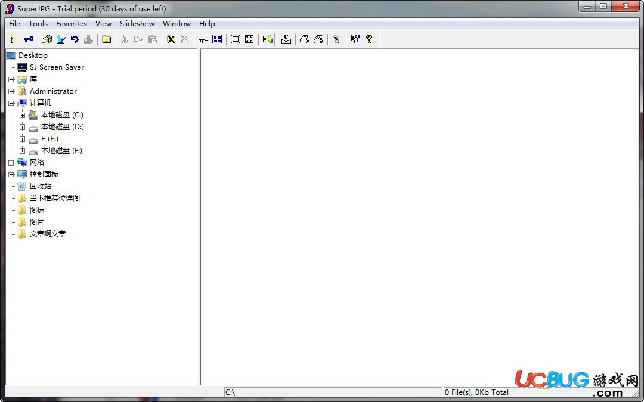The image size is (644, 402).
Task: Open the View menu
Action: coord(104,24)
